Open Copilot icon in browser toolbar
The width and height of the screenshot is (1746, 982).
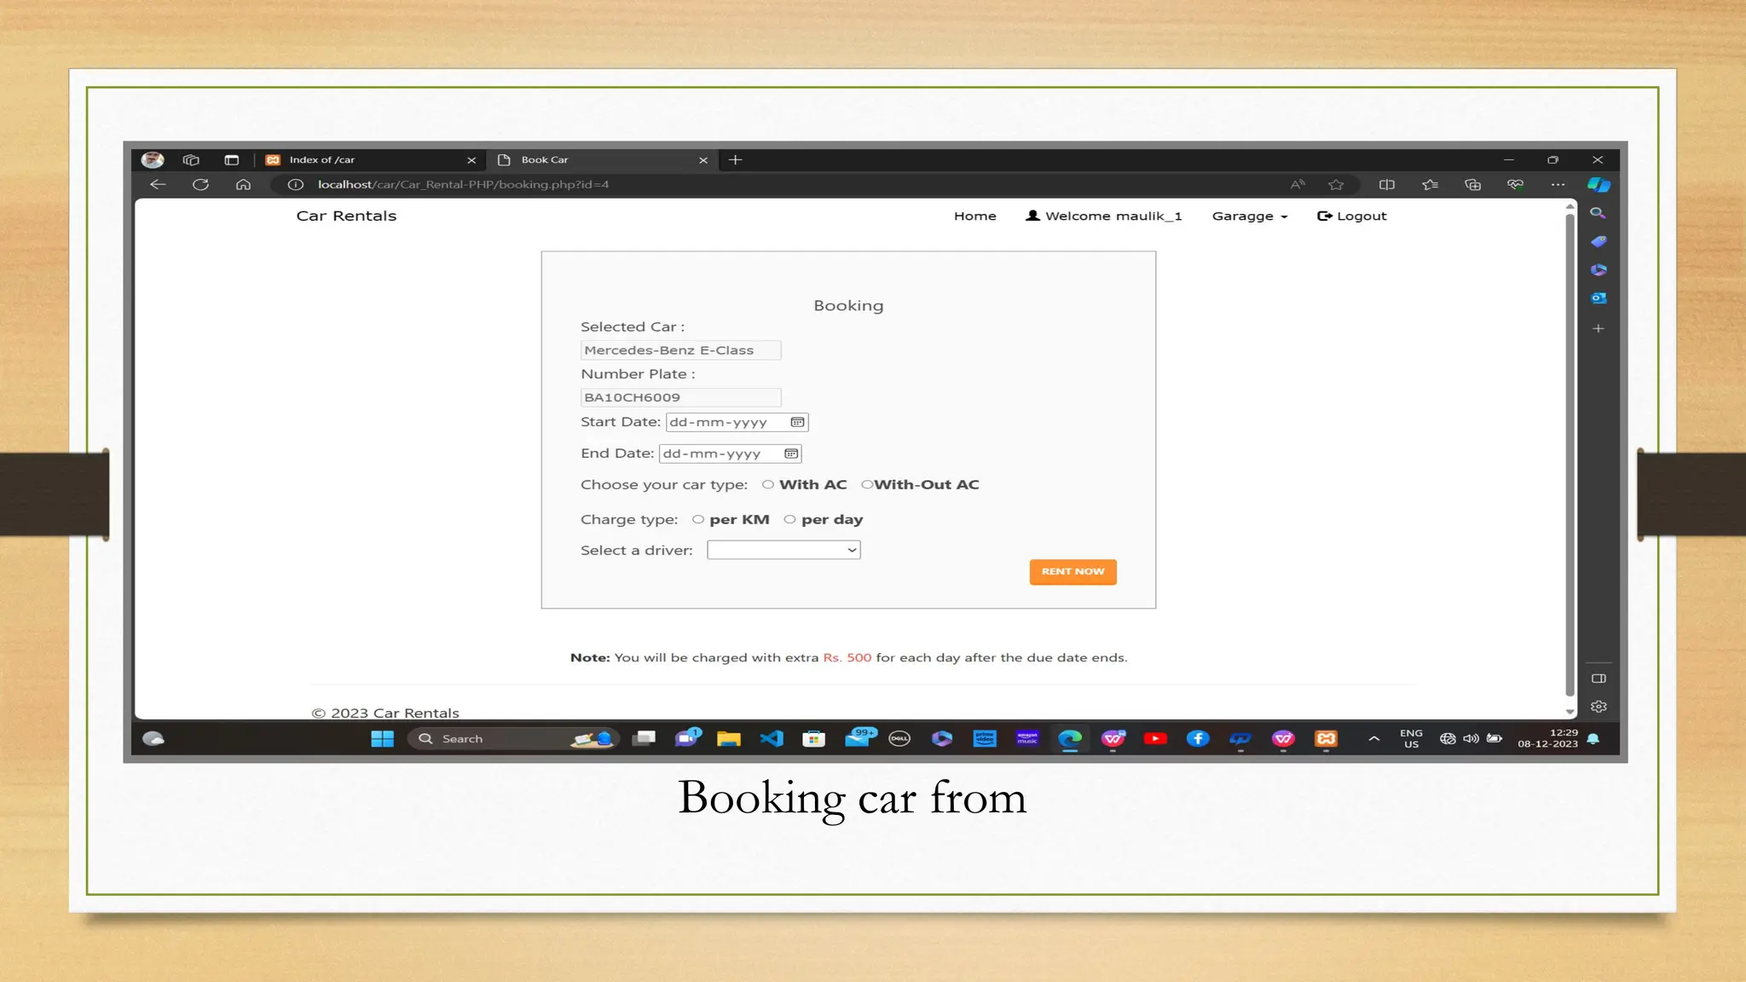pyautogui.click(x=1599, y=184)
